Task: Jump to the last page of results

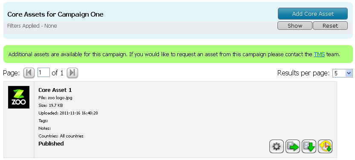Action: click(72, 73)
